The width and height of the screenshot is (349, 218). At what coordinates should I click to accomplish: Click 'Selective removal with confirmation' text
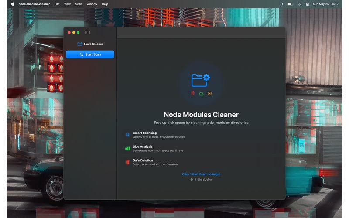coord(155,164)
